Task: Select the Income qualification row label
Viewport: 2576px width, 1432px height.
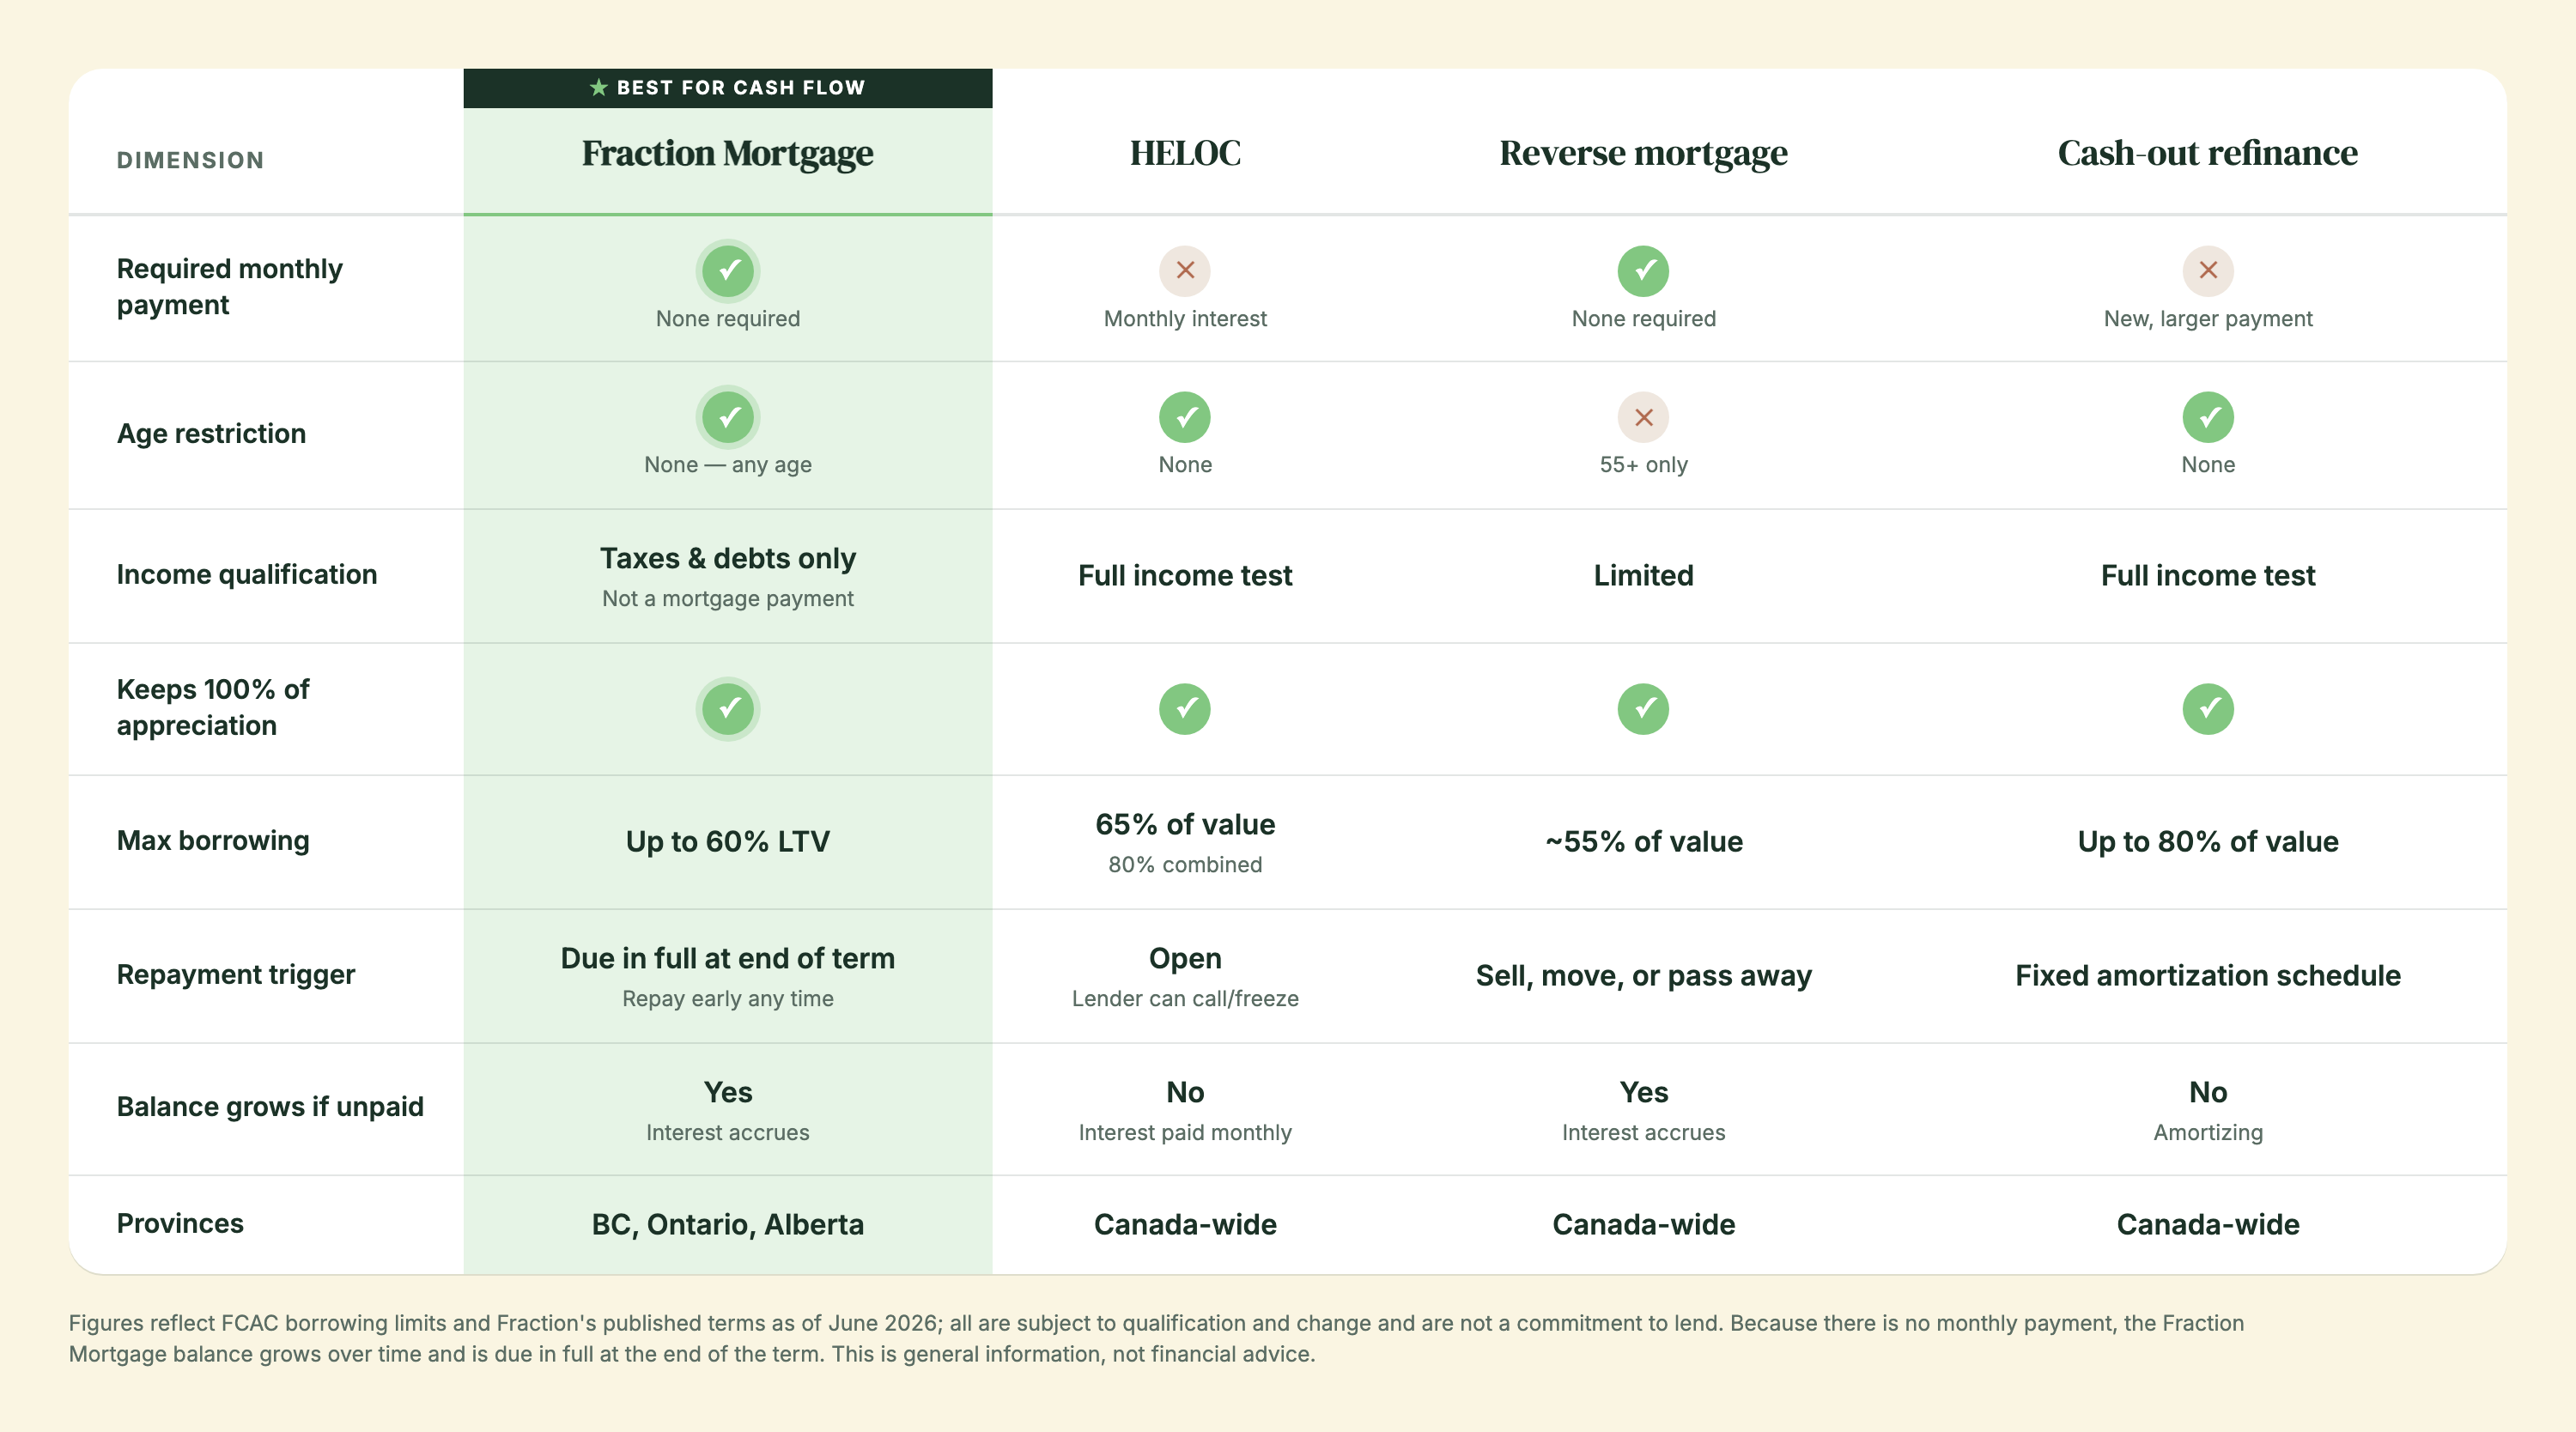Action: [x=247, y=574]
